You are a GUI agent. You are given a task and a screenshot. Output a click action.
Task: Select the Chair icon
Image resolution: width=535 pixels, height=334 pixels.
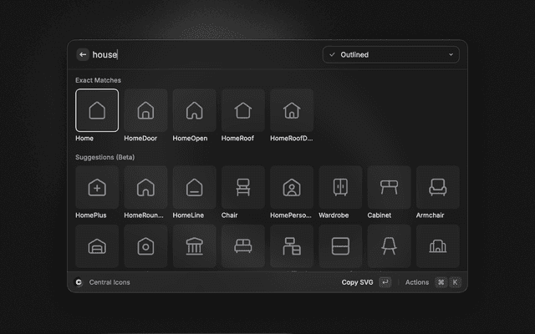point(243,187)
